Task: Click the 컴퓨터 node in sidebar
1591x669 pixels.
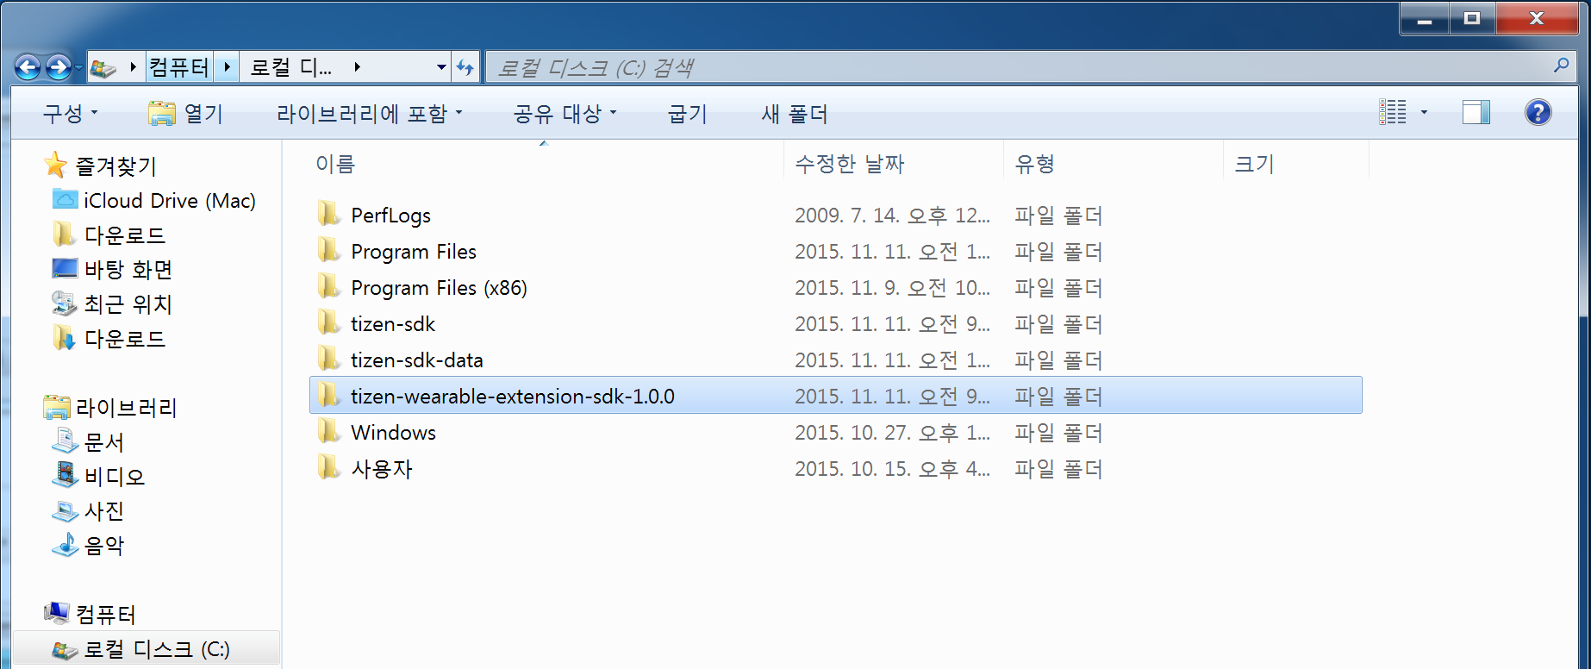Action: 90,614
